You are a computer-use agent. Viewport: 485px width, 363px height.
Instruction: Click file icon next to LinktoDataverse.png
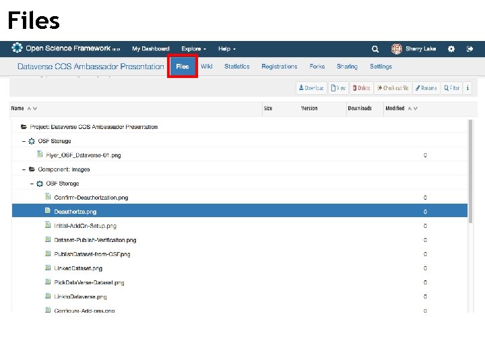48,296
